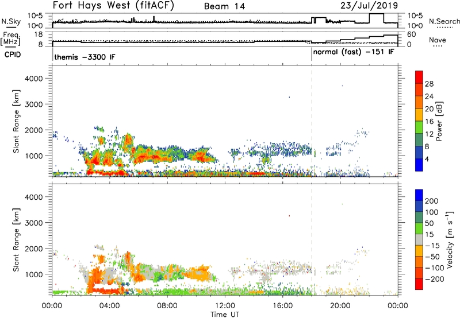The width and height of the screenshot is (460, 318).
Task: Click the 'CPID' row label
Action: point(13,55)
